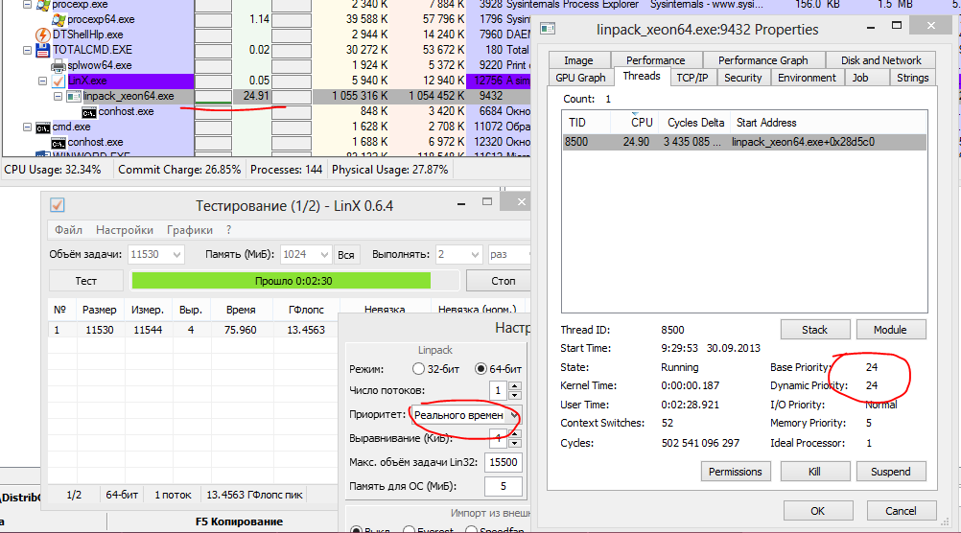Open the раз units dropdown
The width and height of the screenshot is (961, 533).
pyautogui.click(x=508, y=254)
